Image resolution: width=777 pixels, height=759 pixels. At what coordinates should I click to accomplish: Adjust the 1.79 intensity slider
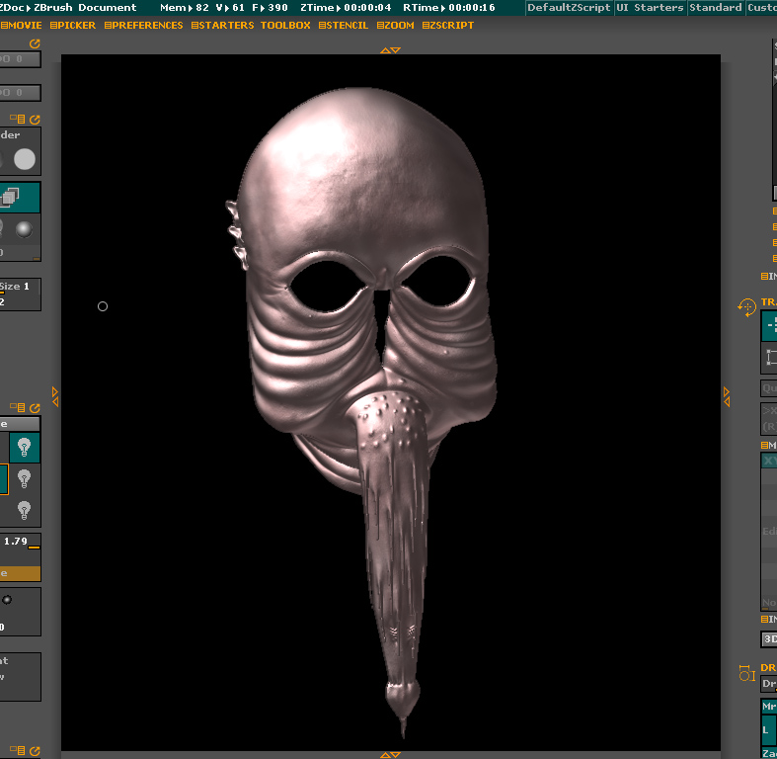click(x=20, y=542)
